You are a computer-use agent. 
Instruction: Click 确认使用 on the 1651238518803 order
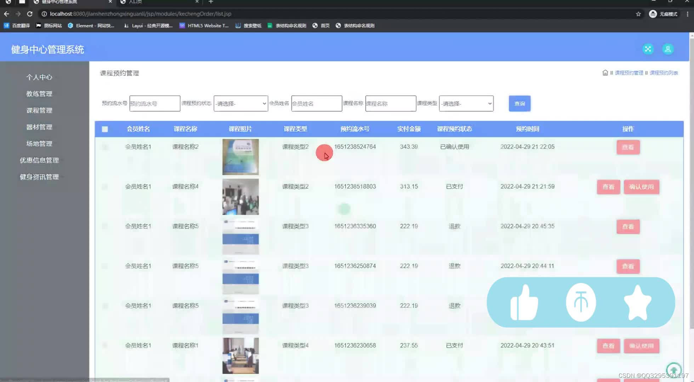(x=642, y=187)
